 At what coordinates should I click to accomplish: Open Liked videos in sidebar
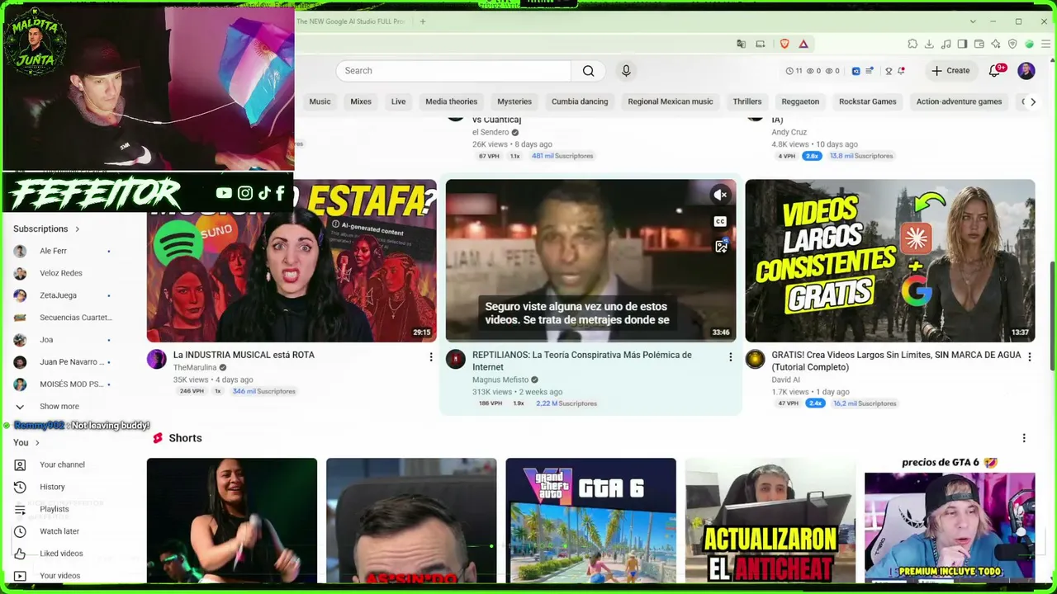61,554
